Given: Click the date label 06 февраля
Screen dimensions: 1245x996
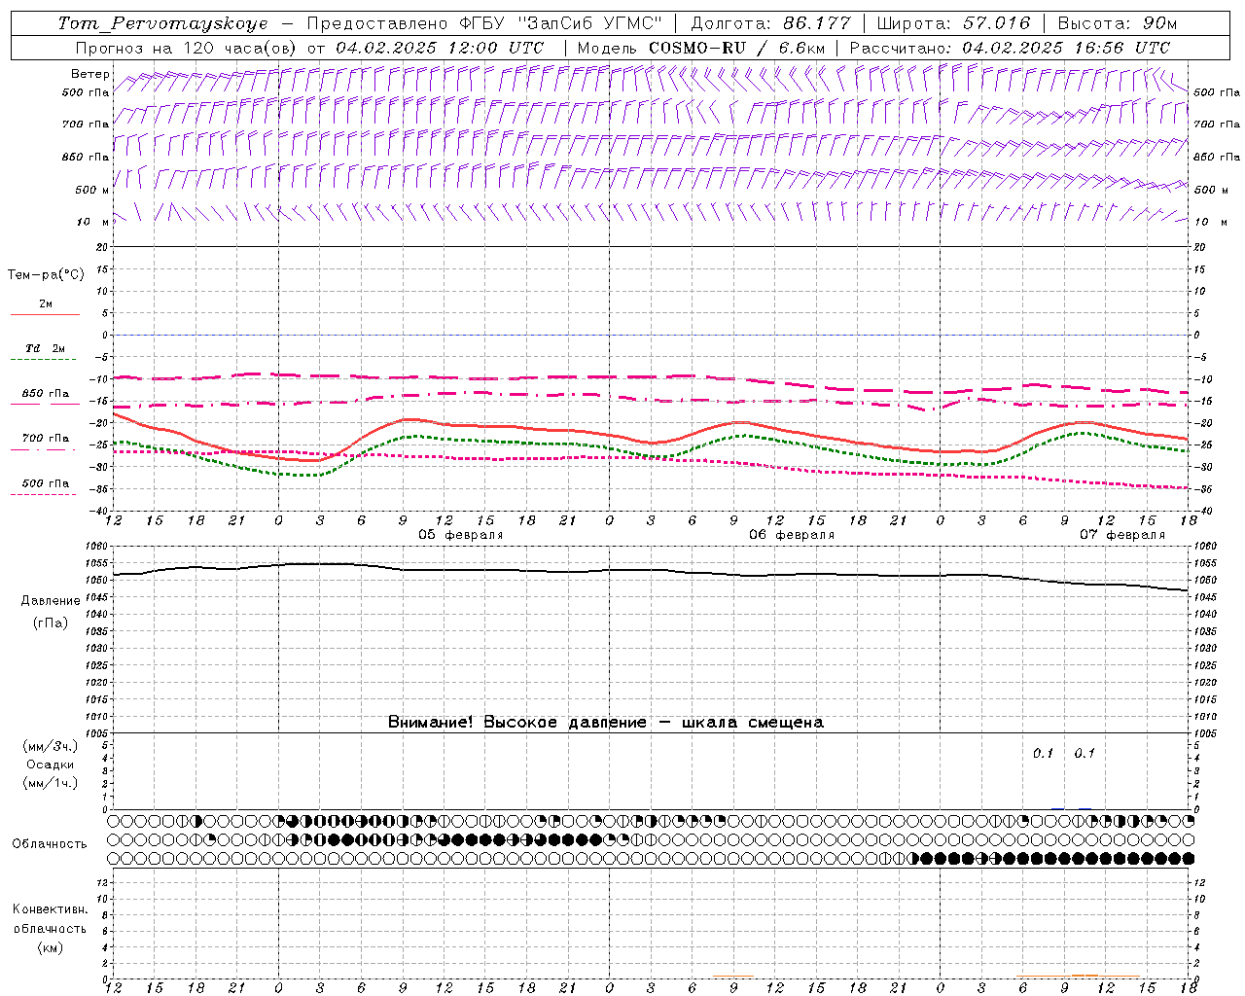Looking at the screenshot, I should click(x=792, y=535).
